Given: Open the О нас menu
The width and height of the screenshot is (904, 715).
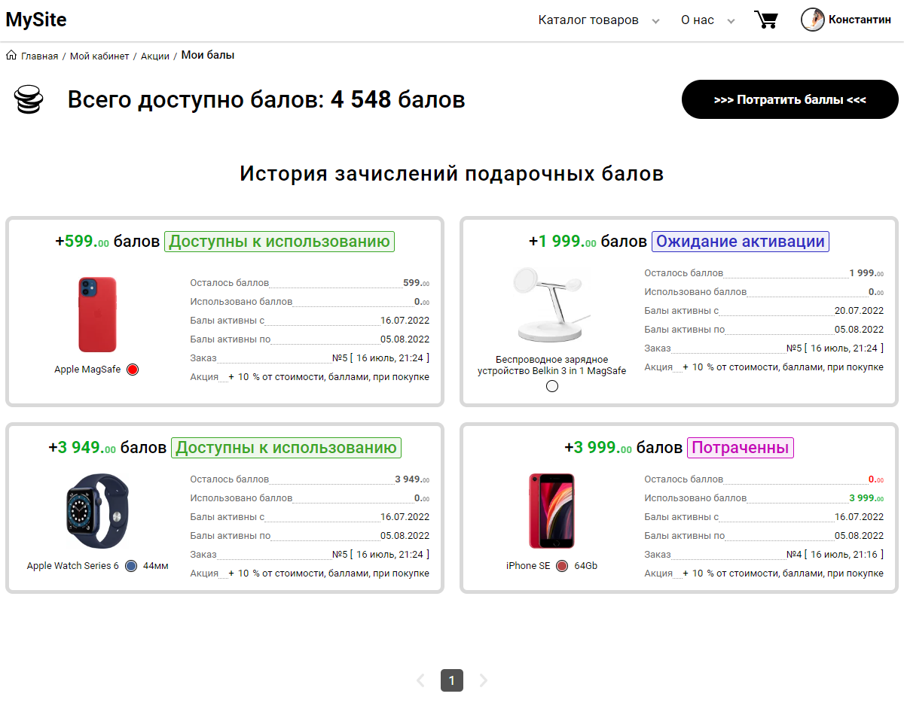Looking at the screenshot, I should 698,20.
